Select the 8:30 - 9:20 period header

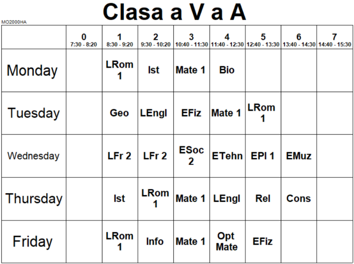pos(119,40)
